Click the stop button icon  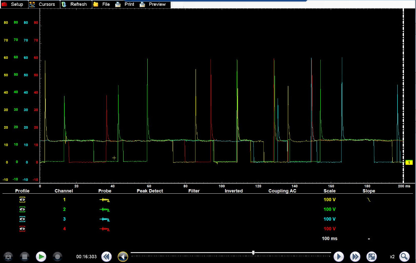25,256
